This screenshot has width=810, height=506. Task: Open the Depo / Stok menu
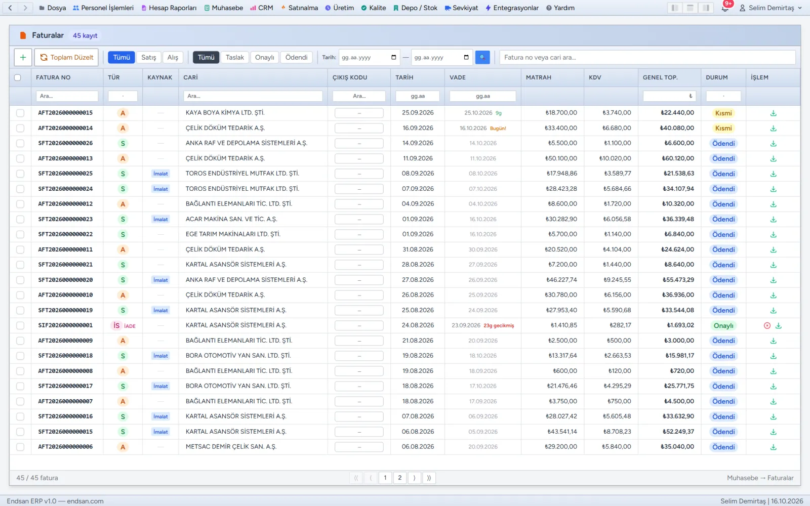415,8
